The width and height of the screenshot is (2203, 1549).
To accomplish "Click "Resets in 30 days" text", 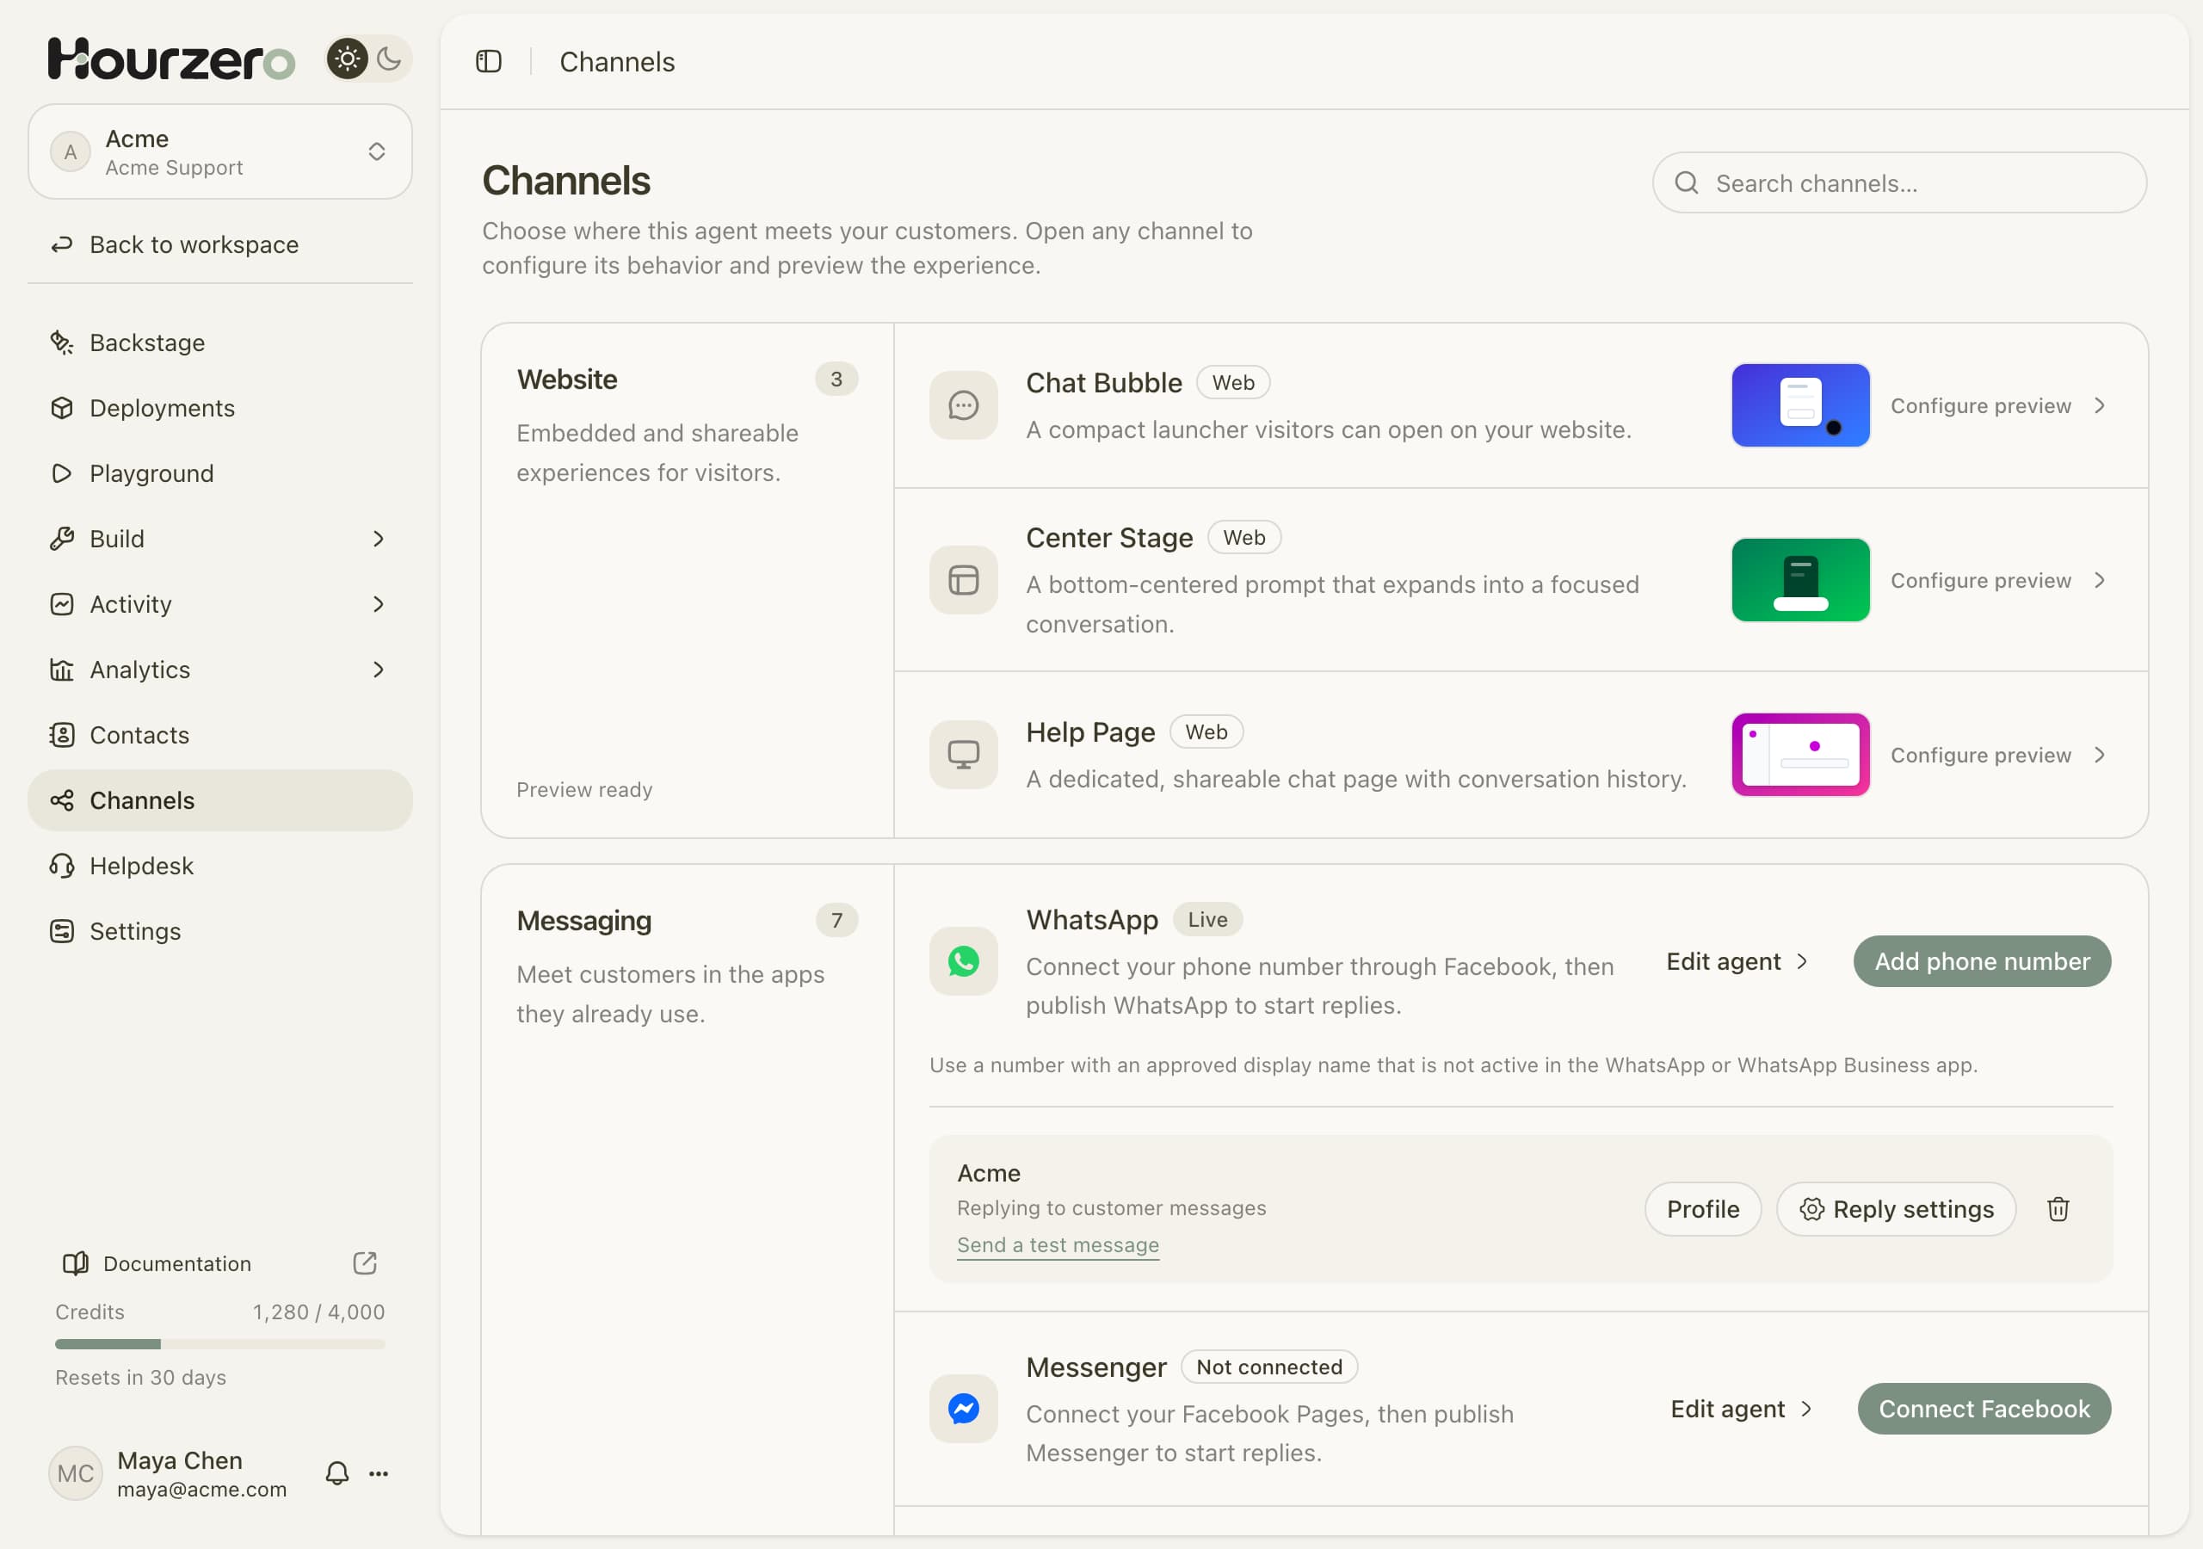I will tap(140, 1377).
